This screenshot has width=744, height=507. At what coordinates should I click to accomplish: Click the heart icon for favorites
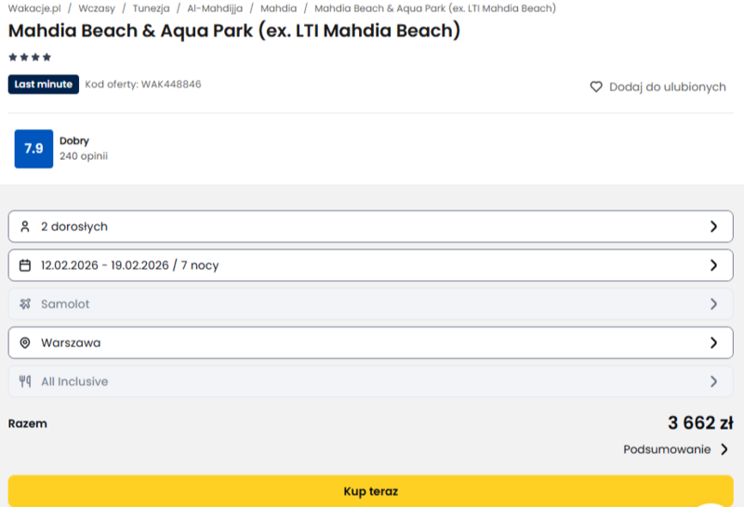pyautogui.click(x=596, y=87)
